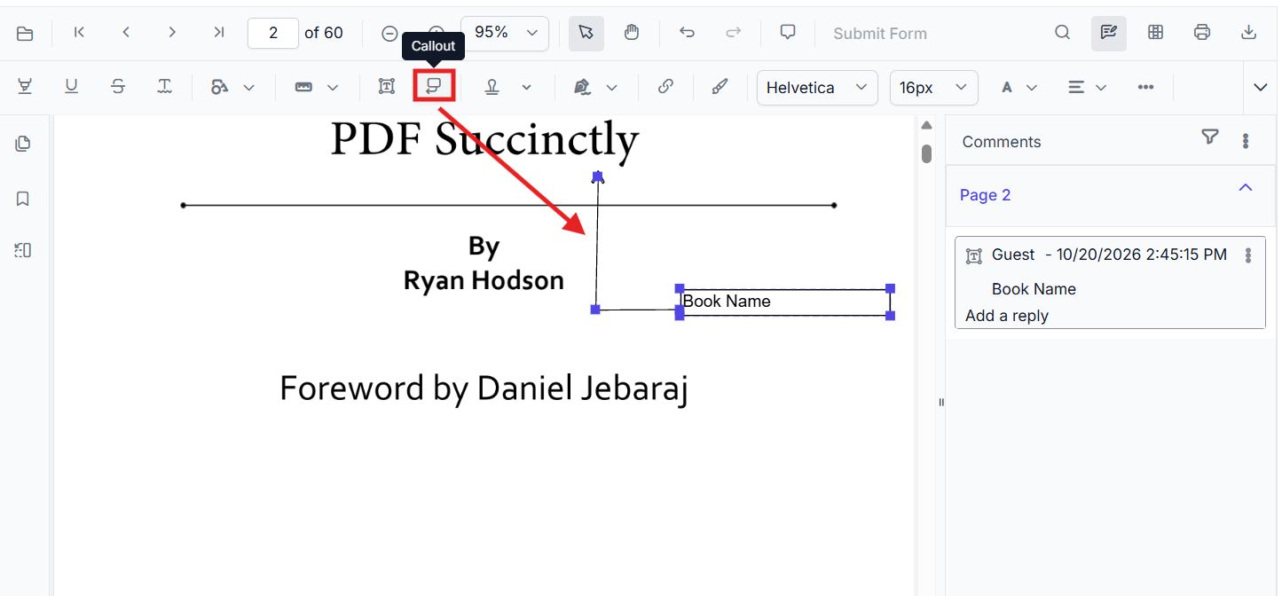Viewport: 1282px width, 596px height.
Task: Download the PDF file
Action: coord(1248,33)
